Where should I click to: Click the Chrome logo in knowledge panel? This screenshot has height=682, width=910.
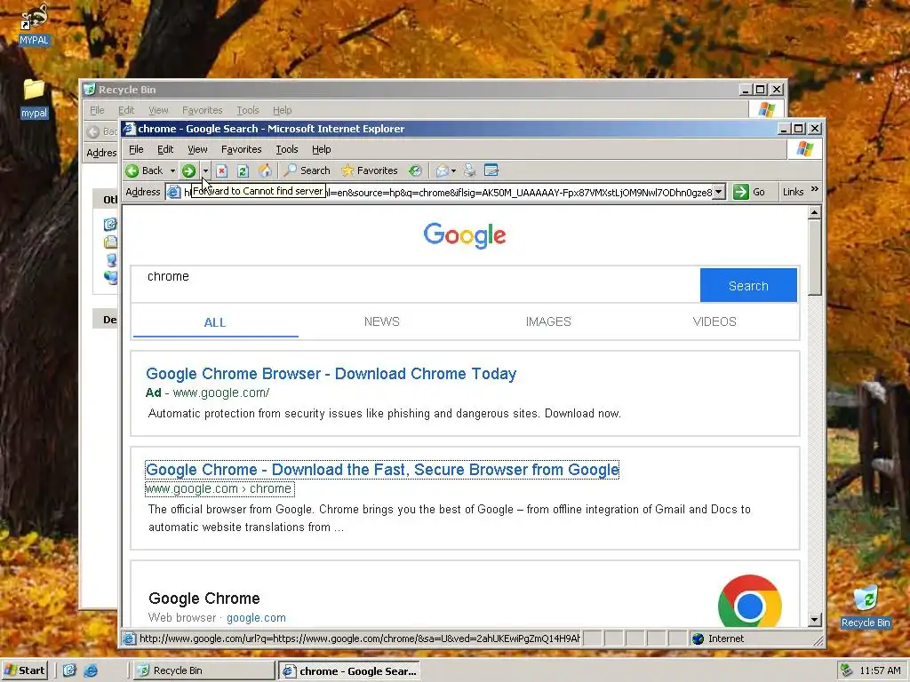click(x=750, y=601)
